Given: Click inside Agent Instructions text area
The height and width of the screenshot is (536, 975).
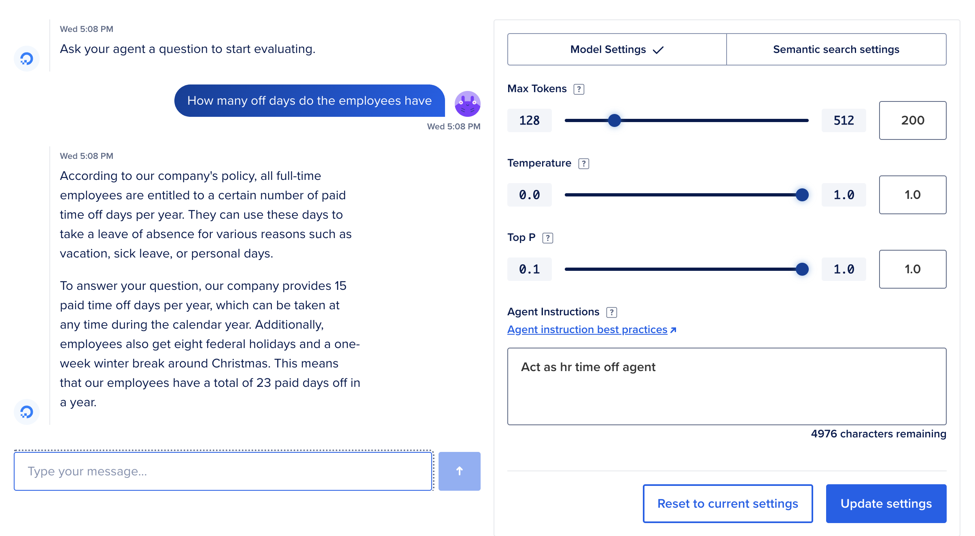Looking at the screenshot, I should click(x=726, y=385).
